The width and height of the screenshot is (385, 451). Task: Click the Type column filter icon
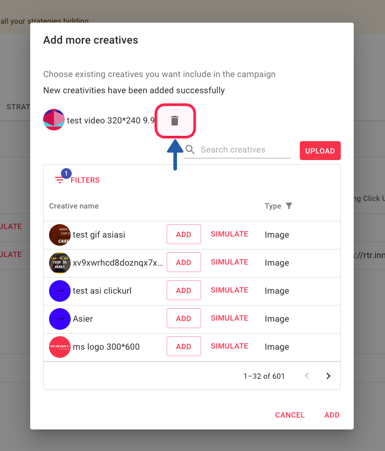pos(289,206)
